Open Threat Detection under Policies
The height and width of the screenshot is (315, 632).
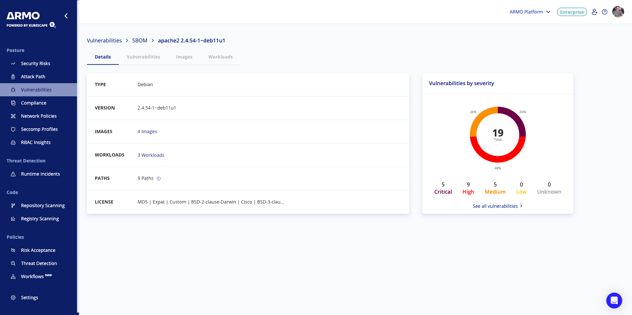pyautogui.click(x=39, y=263)
